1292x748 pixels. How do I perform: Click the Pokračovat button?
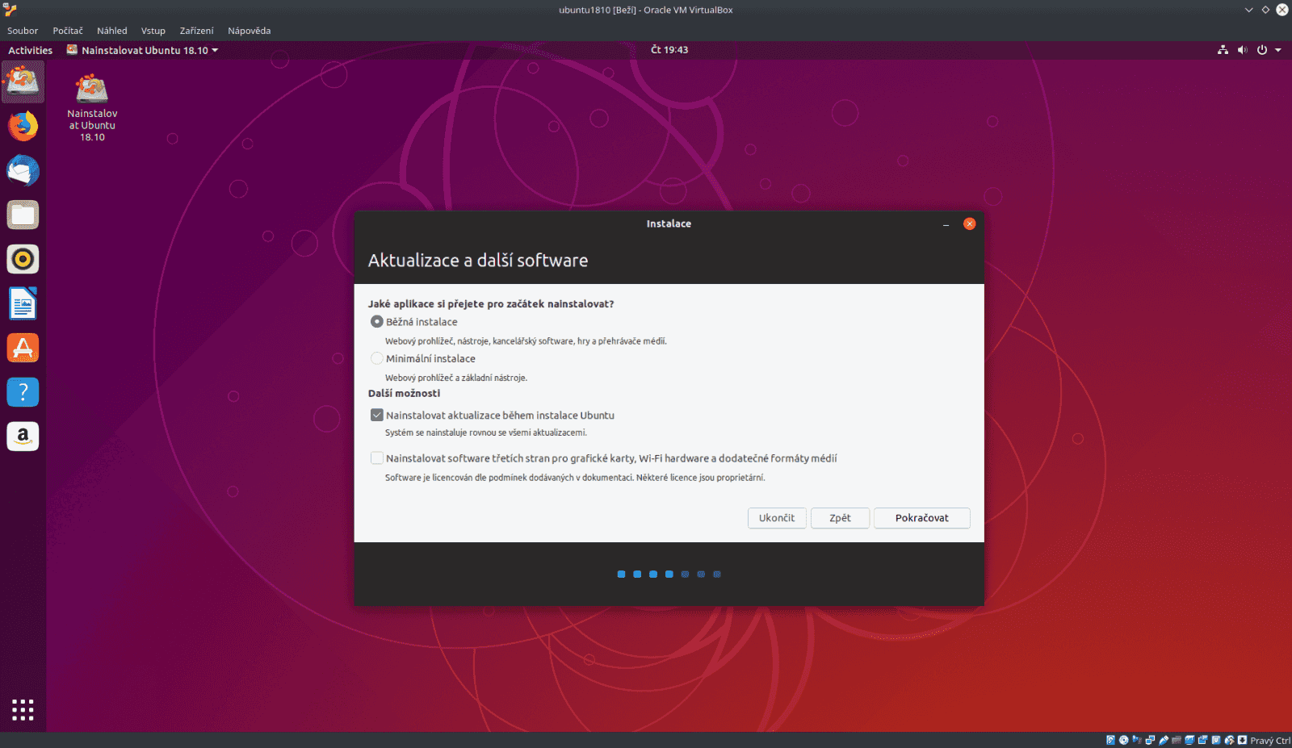click(921, 518)
